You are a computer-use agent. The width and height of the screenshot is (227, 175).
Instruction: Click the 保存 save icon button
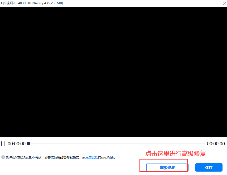click(209, 167)
